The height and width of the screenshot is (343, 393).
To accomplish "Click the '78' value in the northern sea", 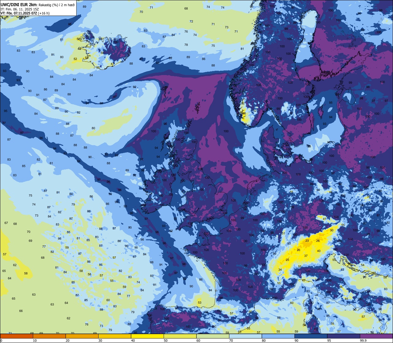I will [x=186, y=45].
